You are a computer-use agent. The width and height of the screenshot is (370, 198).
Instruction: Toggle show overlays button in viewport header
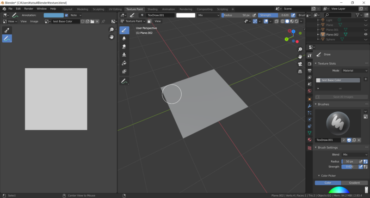265,21
